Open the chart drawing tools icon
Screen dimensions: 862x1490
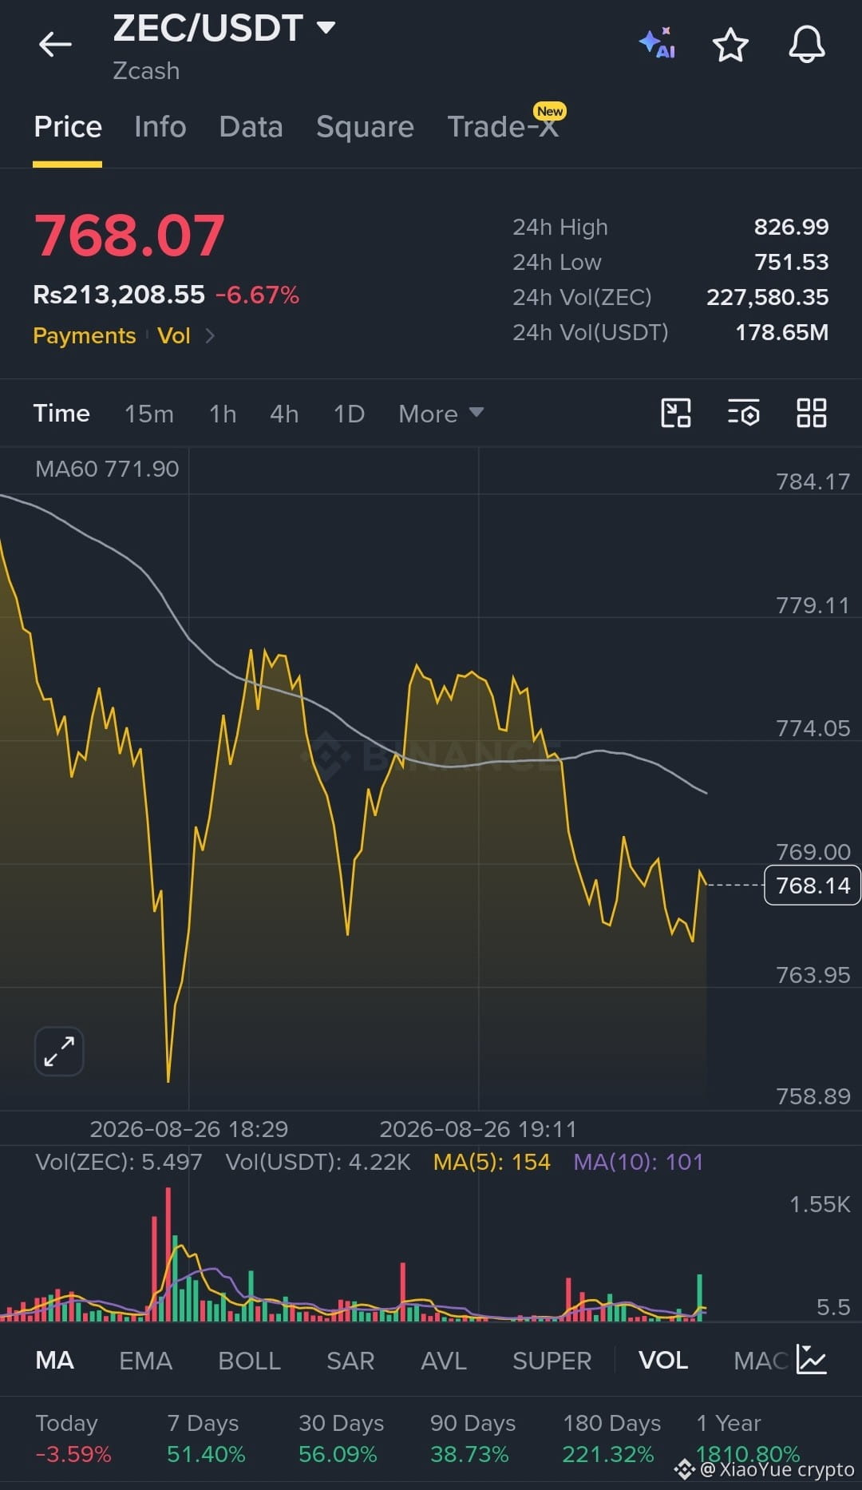[x=676, y=413]
